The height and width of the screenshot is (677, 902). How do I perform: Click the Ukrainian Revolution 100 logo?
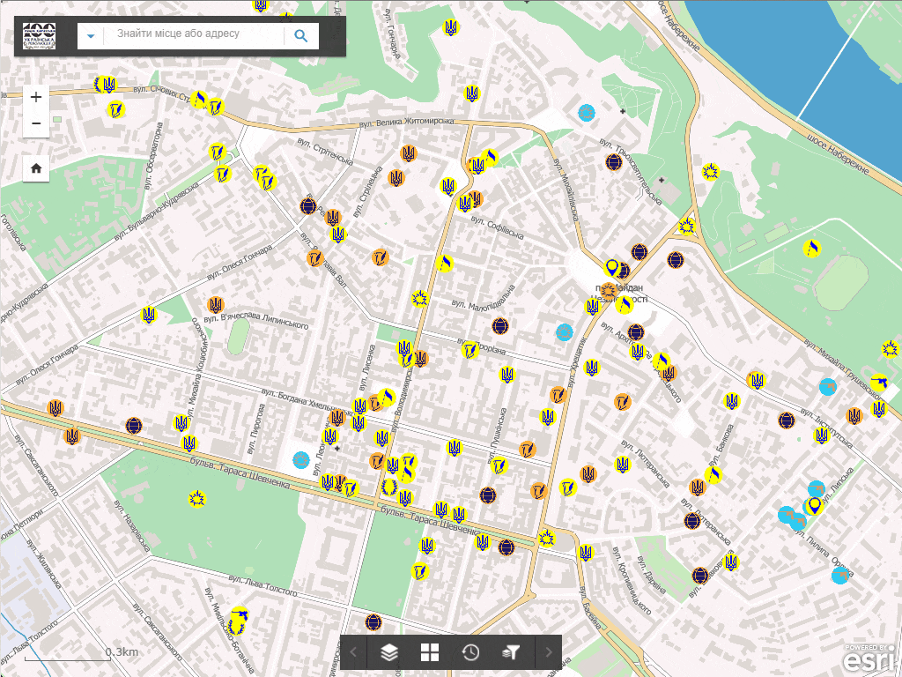point(40,36)
